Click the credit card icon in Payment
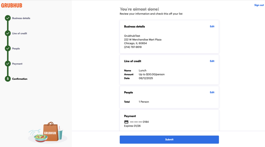This screenshot has height=147, width=265. click(126, 122)
